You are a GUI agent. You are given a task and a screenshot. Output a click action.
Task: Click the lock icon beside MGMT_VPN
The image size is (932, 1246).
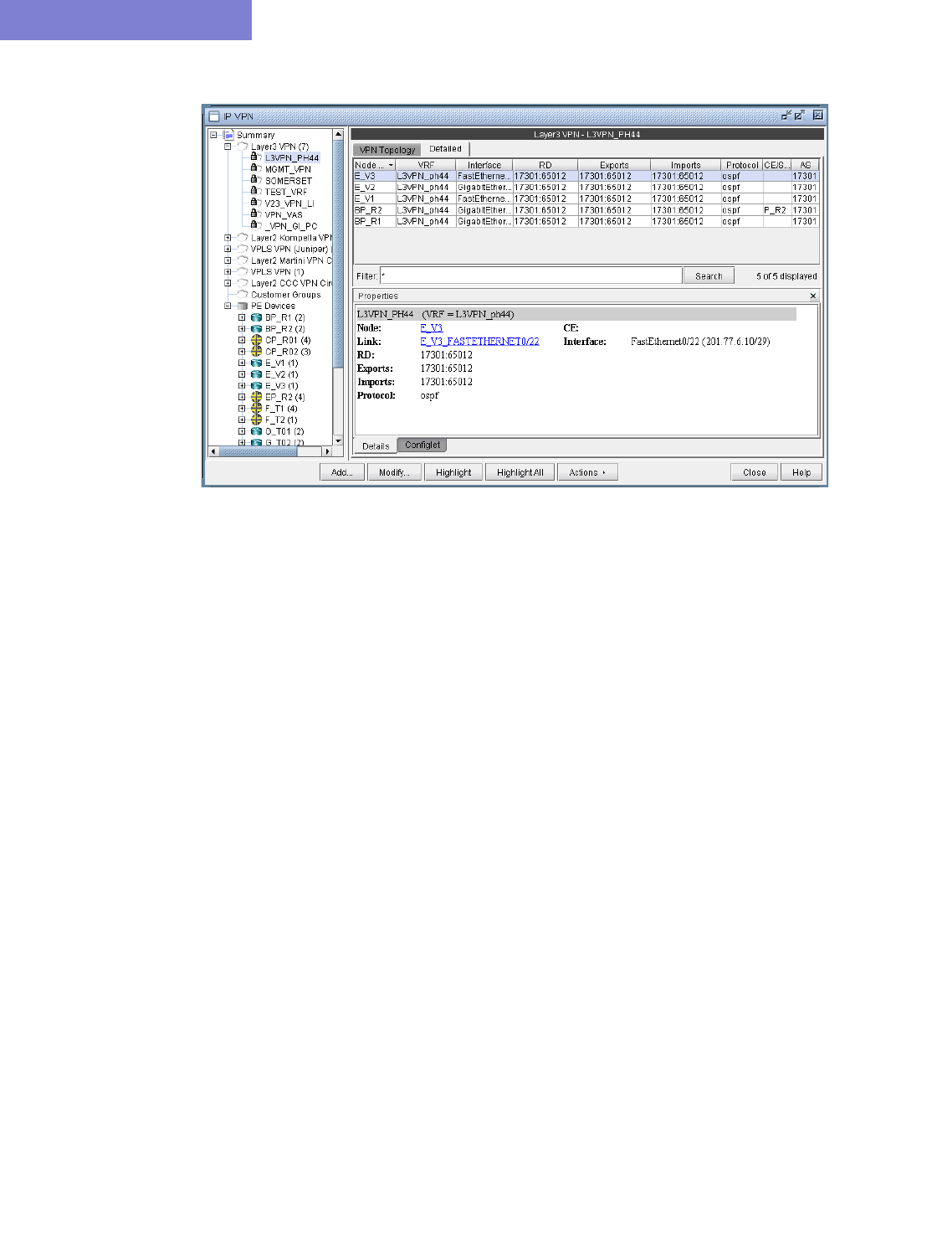[256, 168]
